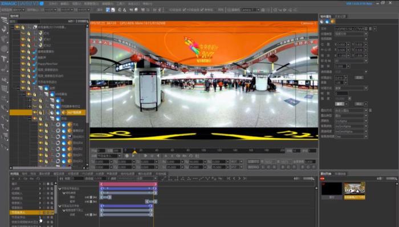Toggle the lock icon on the HappyNewYear row
This screenshot has width=399, height=227.
coord(28,64)
